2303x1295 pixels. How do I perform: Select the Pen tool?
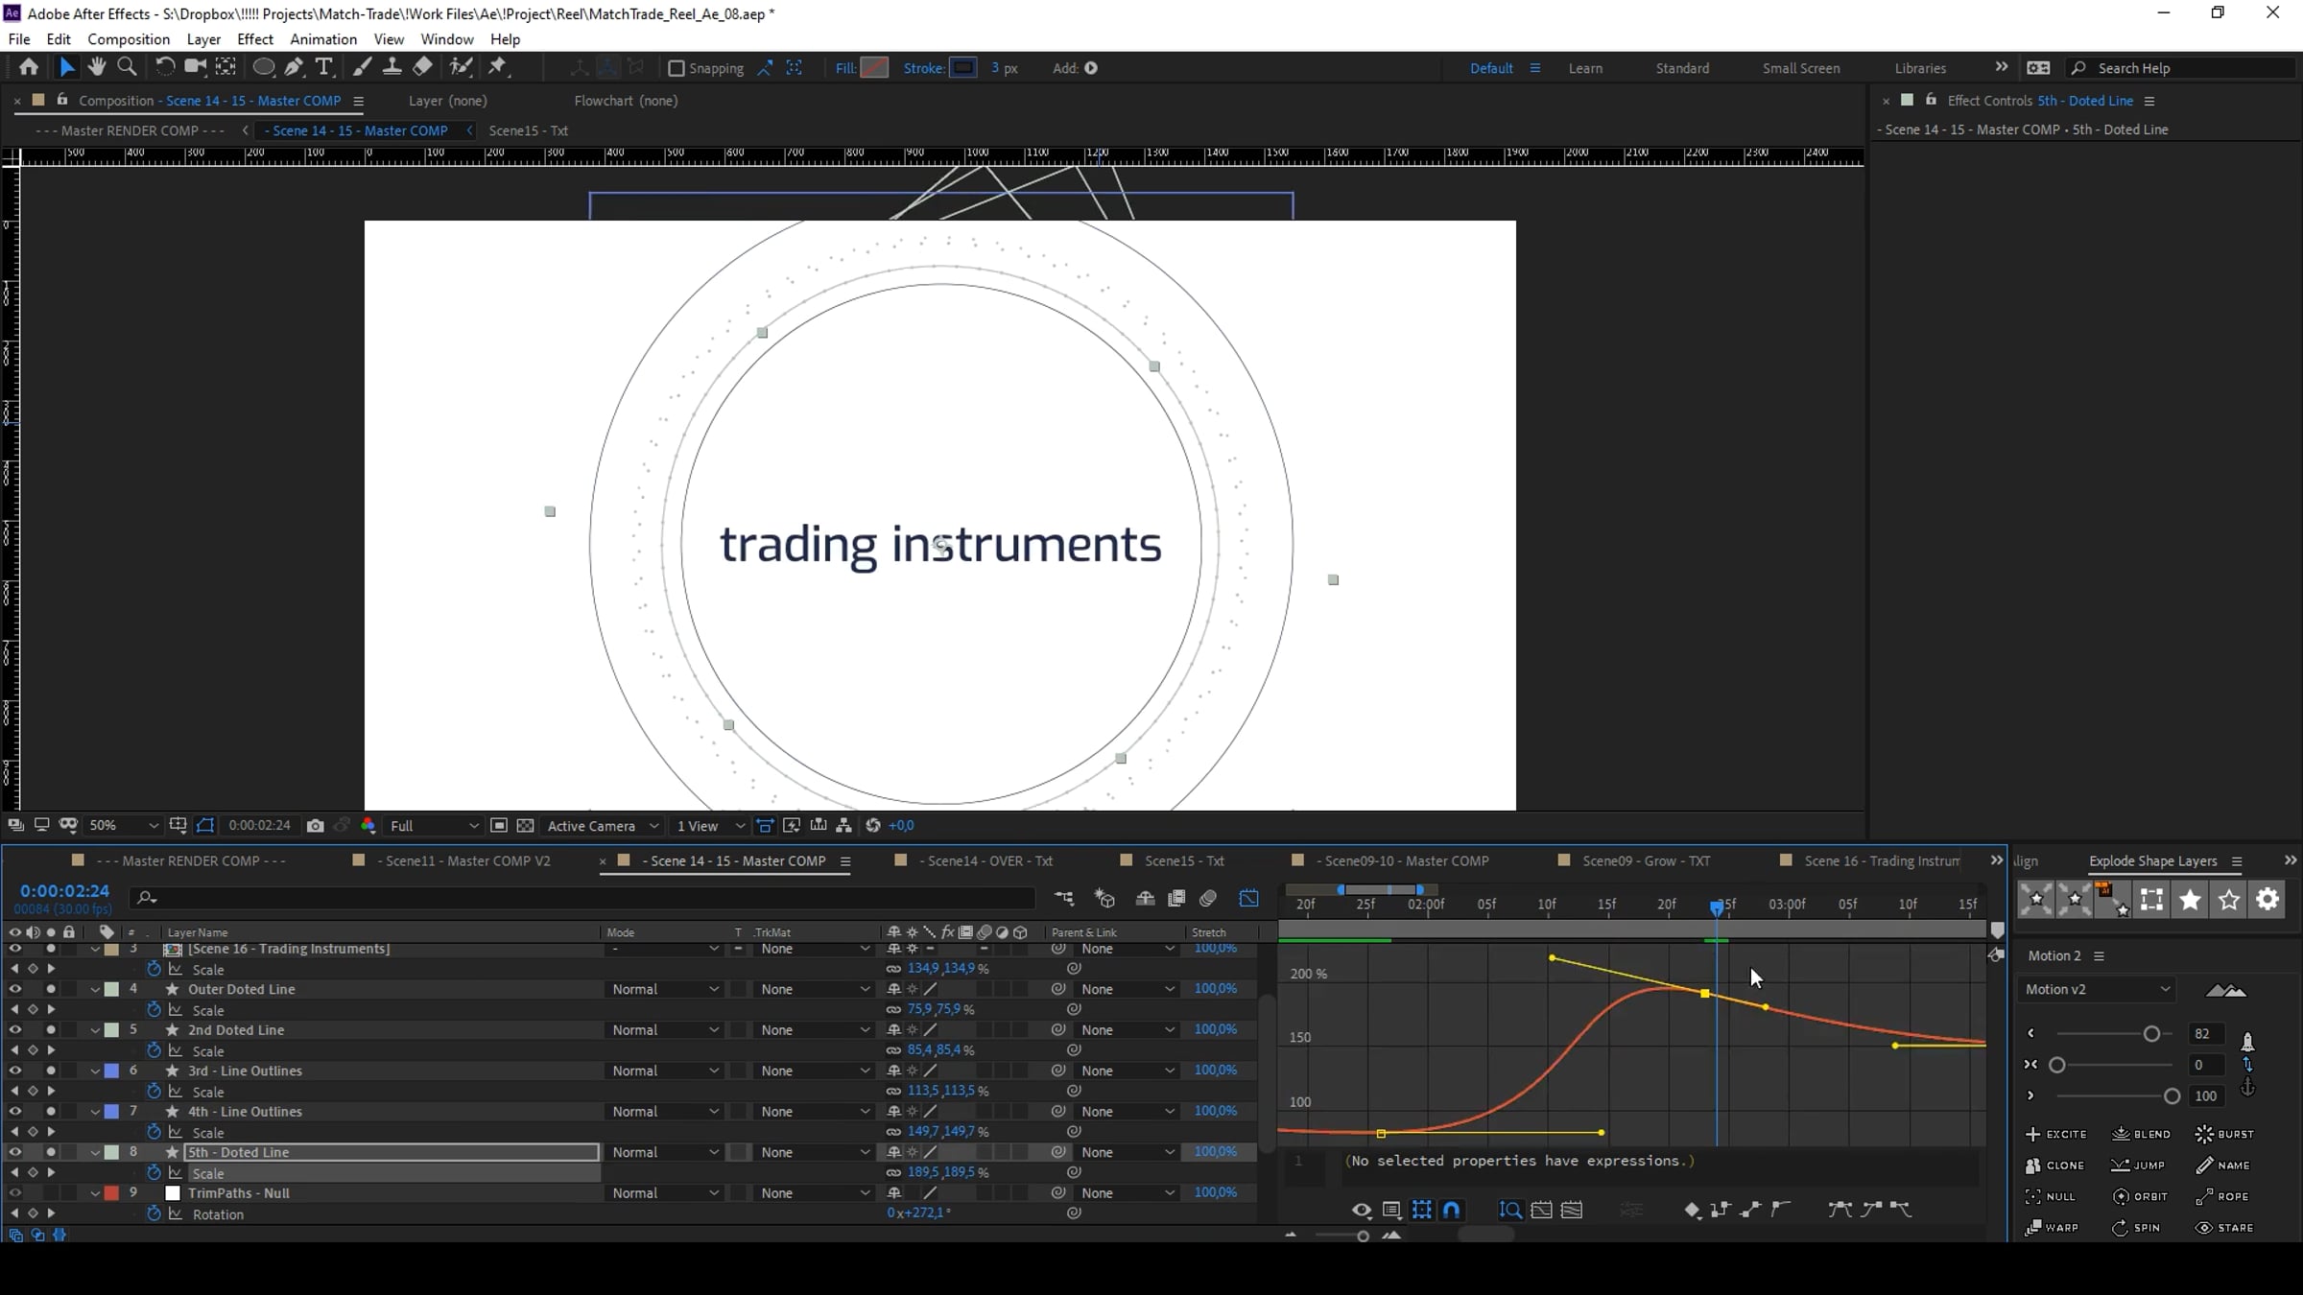point(294,67)
